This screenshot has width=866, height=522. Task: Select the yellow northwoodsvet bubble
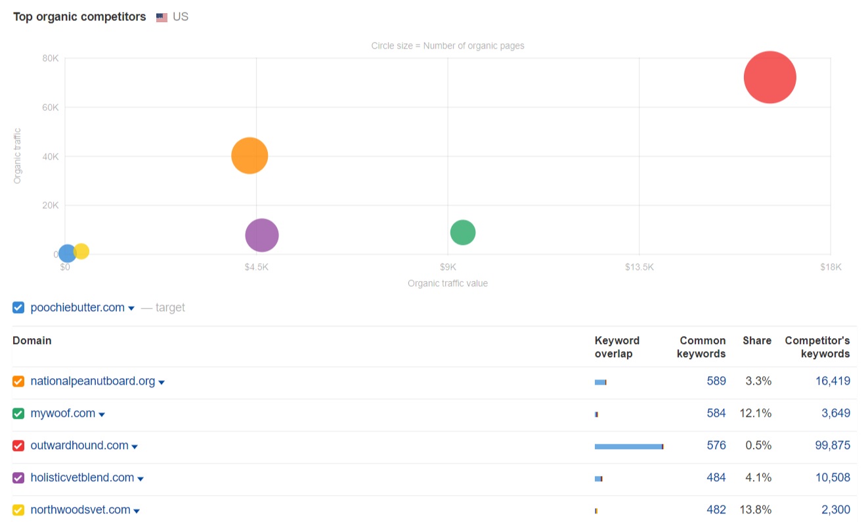click(x=82, y=251)
